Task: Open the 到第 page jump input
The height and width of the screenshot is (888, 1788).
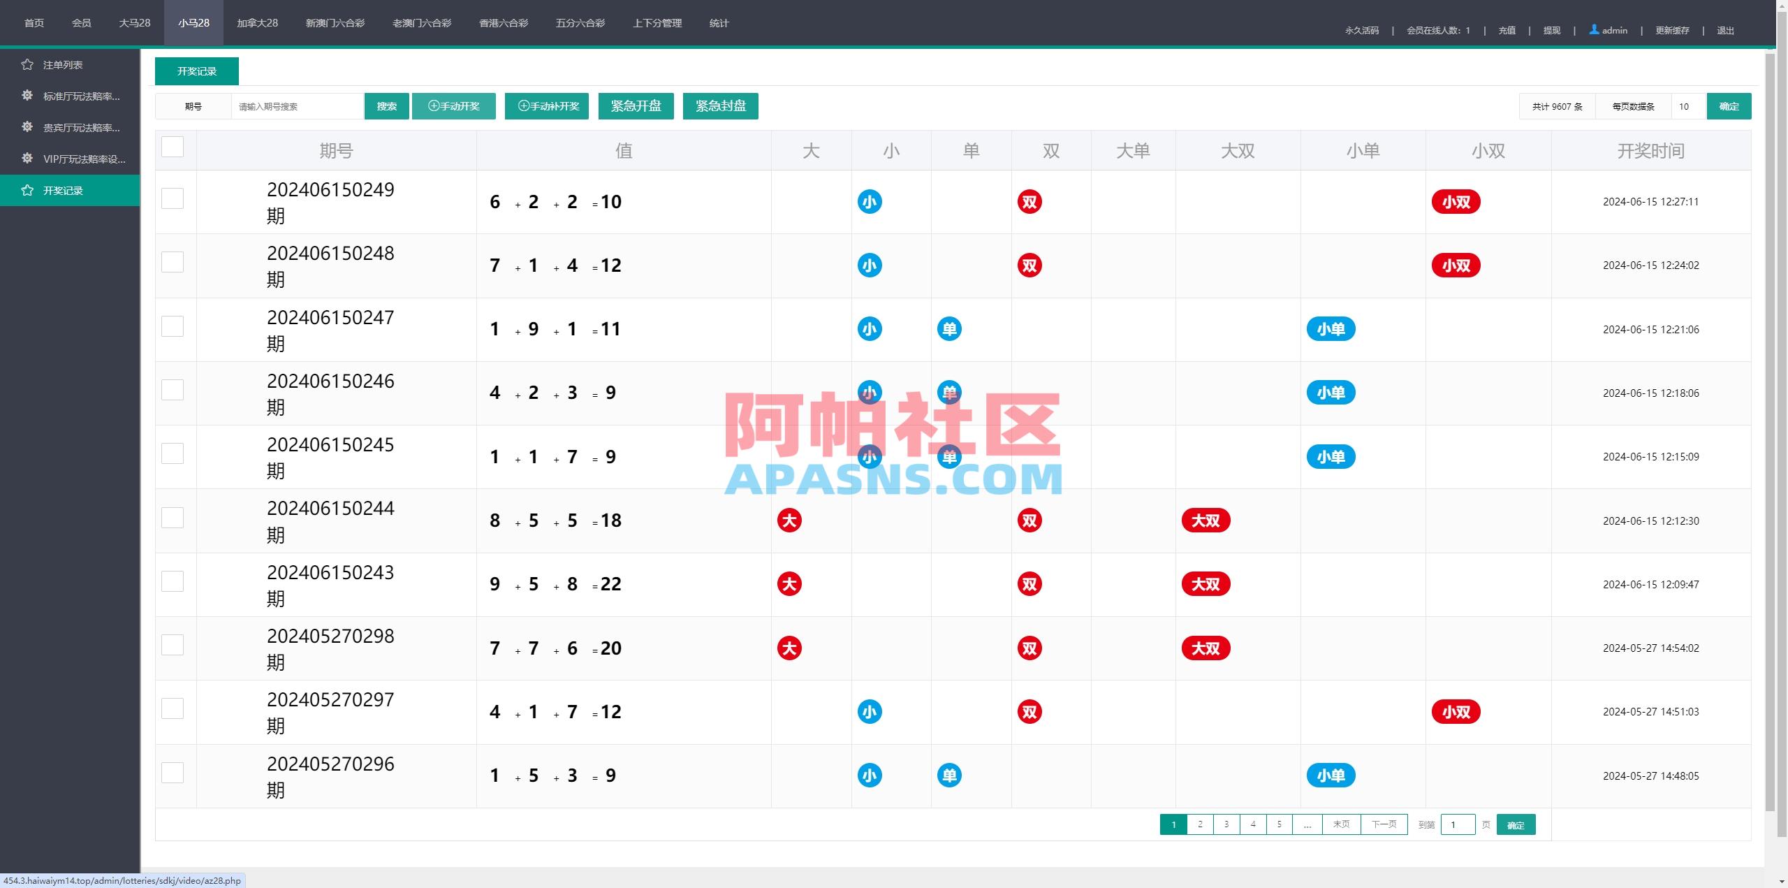Action: (1458, 824)
